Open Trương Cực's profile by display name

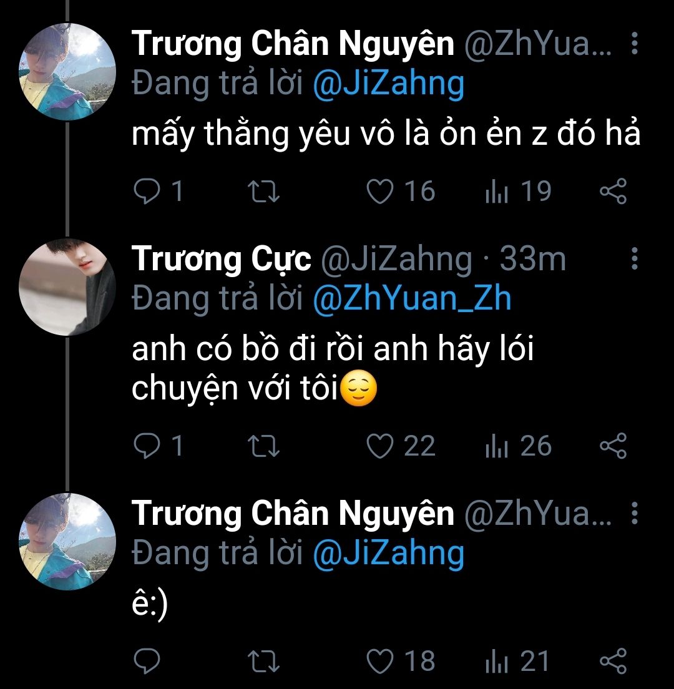click(x=221, y=258)
